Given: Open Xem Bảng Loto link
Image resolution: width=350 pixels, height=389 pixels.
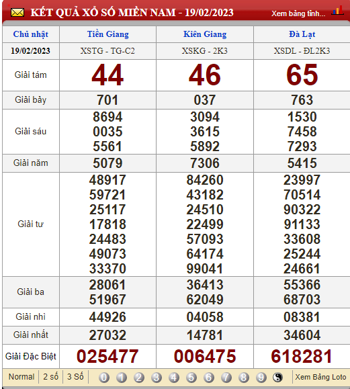Looking at the screenshot, I should point(320,377).
